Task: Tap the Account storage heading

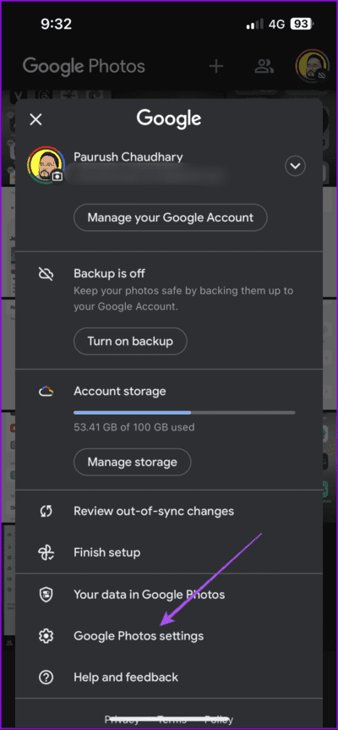Action: 119,391
